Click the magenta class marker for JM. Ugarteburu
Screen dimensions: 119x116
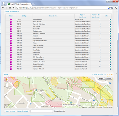pyautogui.click(x=11, y=57)
